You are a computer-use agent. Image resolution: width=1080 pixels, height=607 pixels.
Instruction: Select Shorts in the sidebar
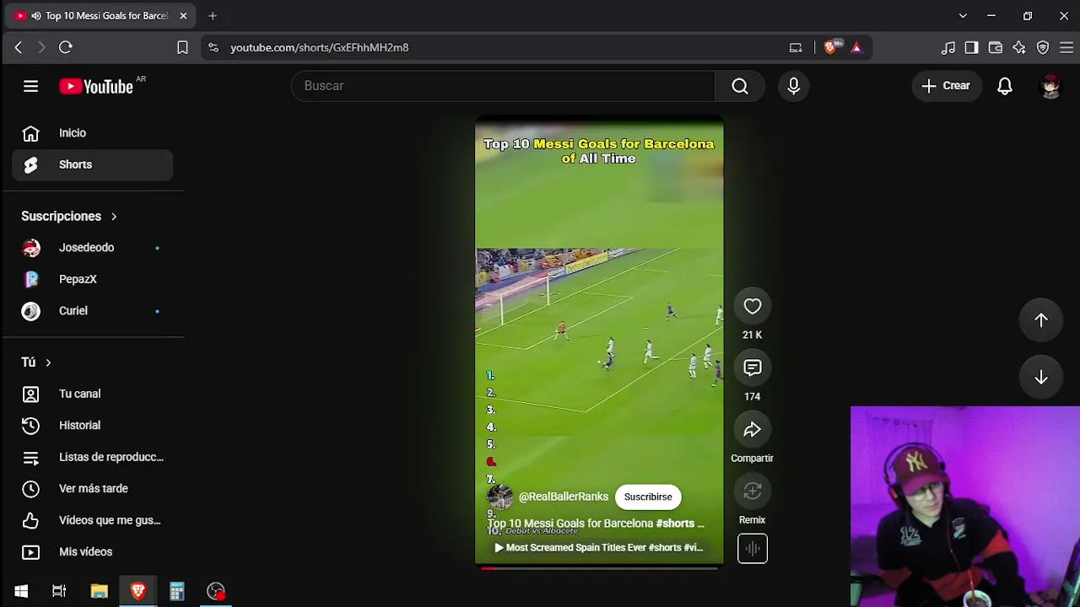pos(93,164)
